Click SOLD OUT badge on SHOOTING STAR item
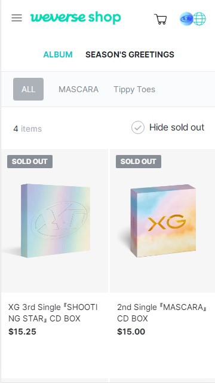This screenshot has height=383, width=215. pyautogui.click(x=30, y=162)
